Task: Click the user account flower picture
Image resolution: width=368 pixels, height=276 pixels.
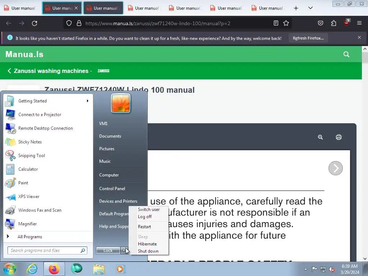Action: coord(121,103)
